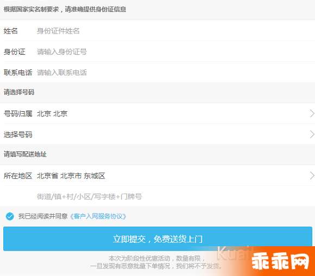The image size is (315, 276).
Task: Click the 乖乖网 watermark logo
Action: click(280, 261)
